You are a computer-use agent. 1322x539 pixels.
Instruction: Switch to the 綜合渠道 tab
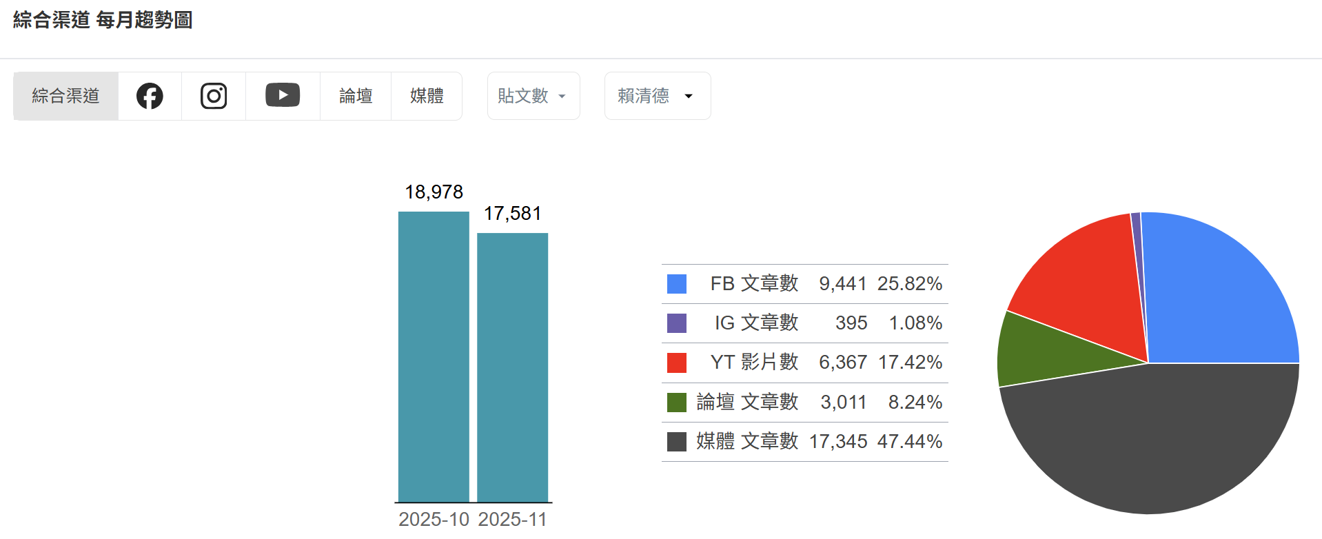click(x=66, y=96)
